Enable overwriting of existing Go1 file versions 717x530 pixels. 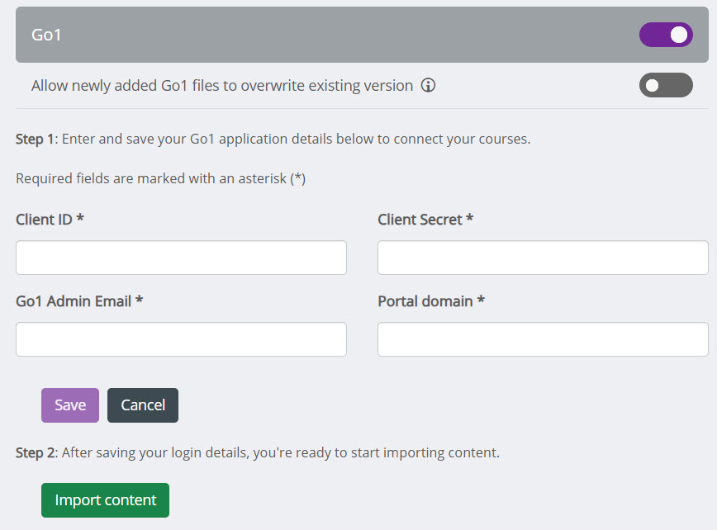(666, 85)
